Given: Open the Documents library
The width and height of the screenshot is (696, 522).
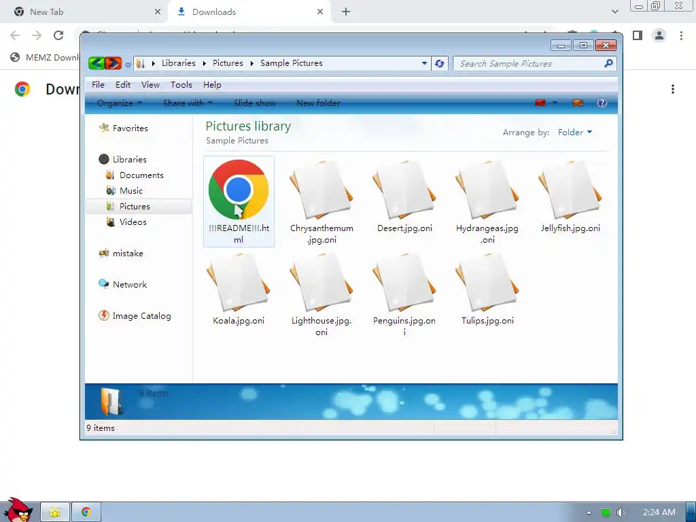Looking at the screenshot, I should pos(141,175).
